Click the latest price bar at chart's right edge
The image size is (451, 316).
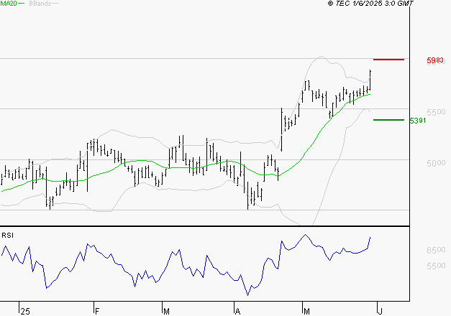(370, 79)
